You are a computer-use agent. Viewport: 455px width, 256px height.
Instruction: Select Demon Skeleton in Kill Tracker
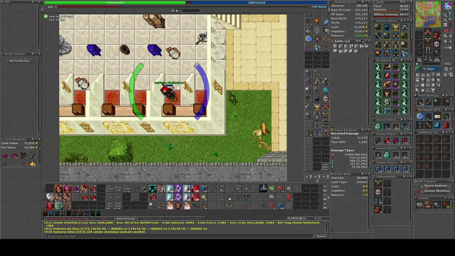coord(437,191)
